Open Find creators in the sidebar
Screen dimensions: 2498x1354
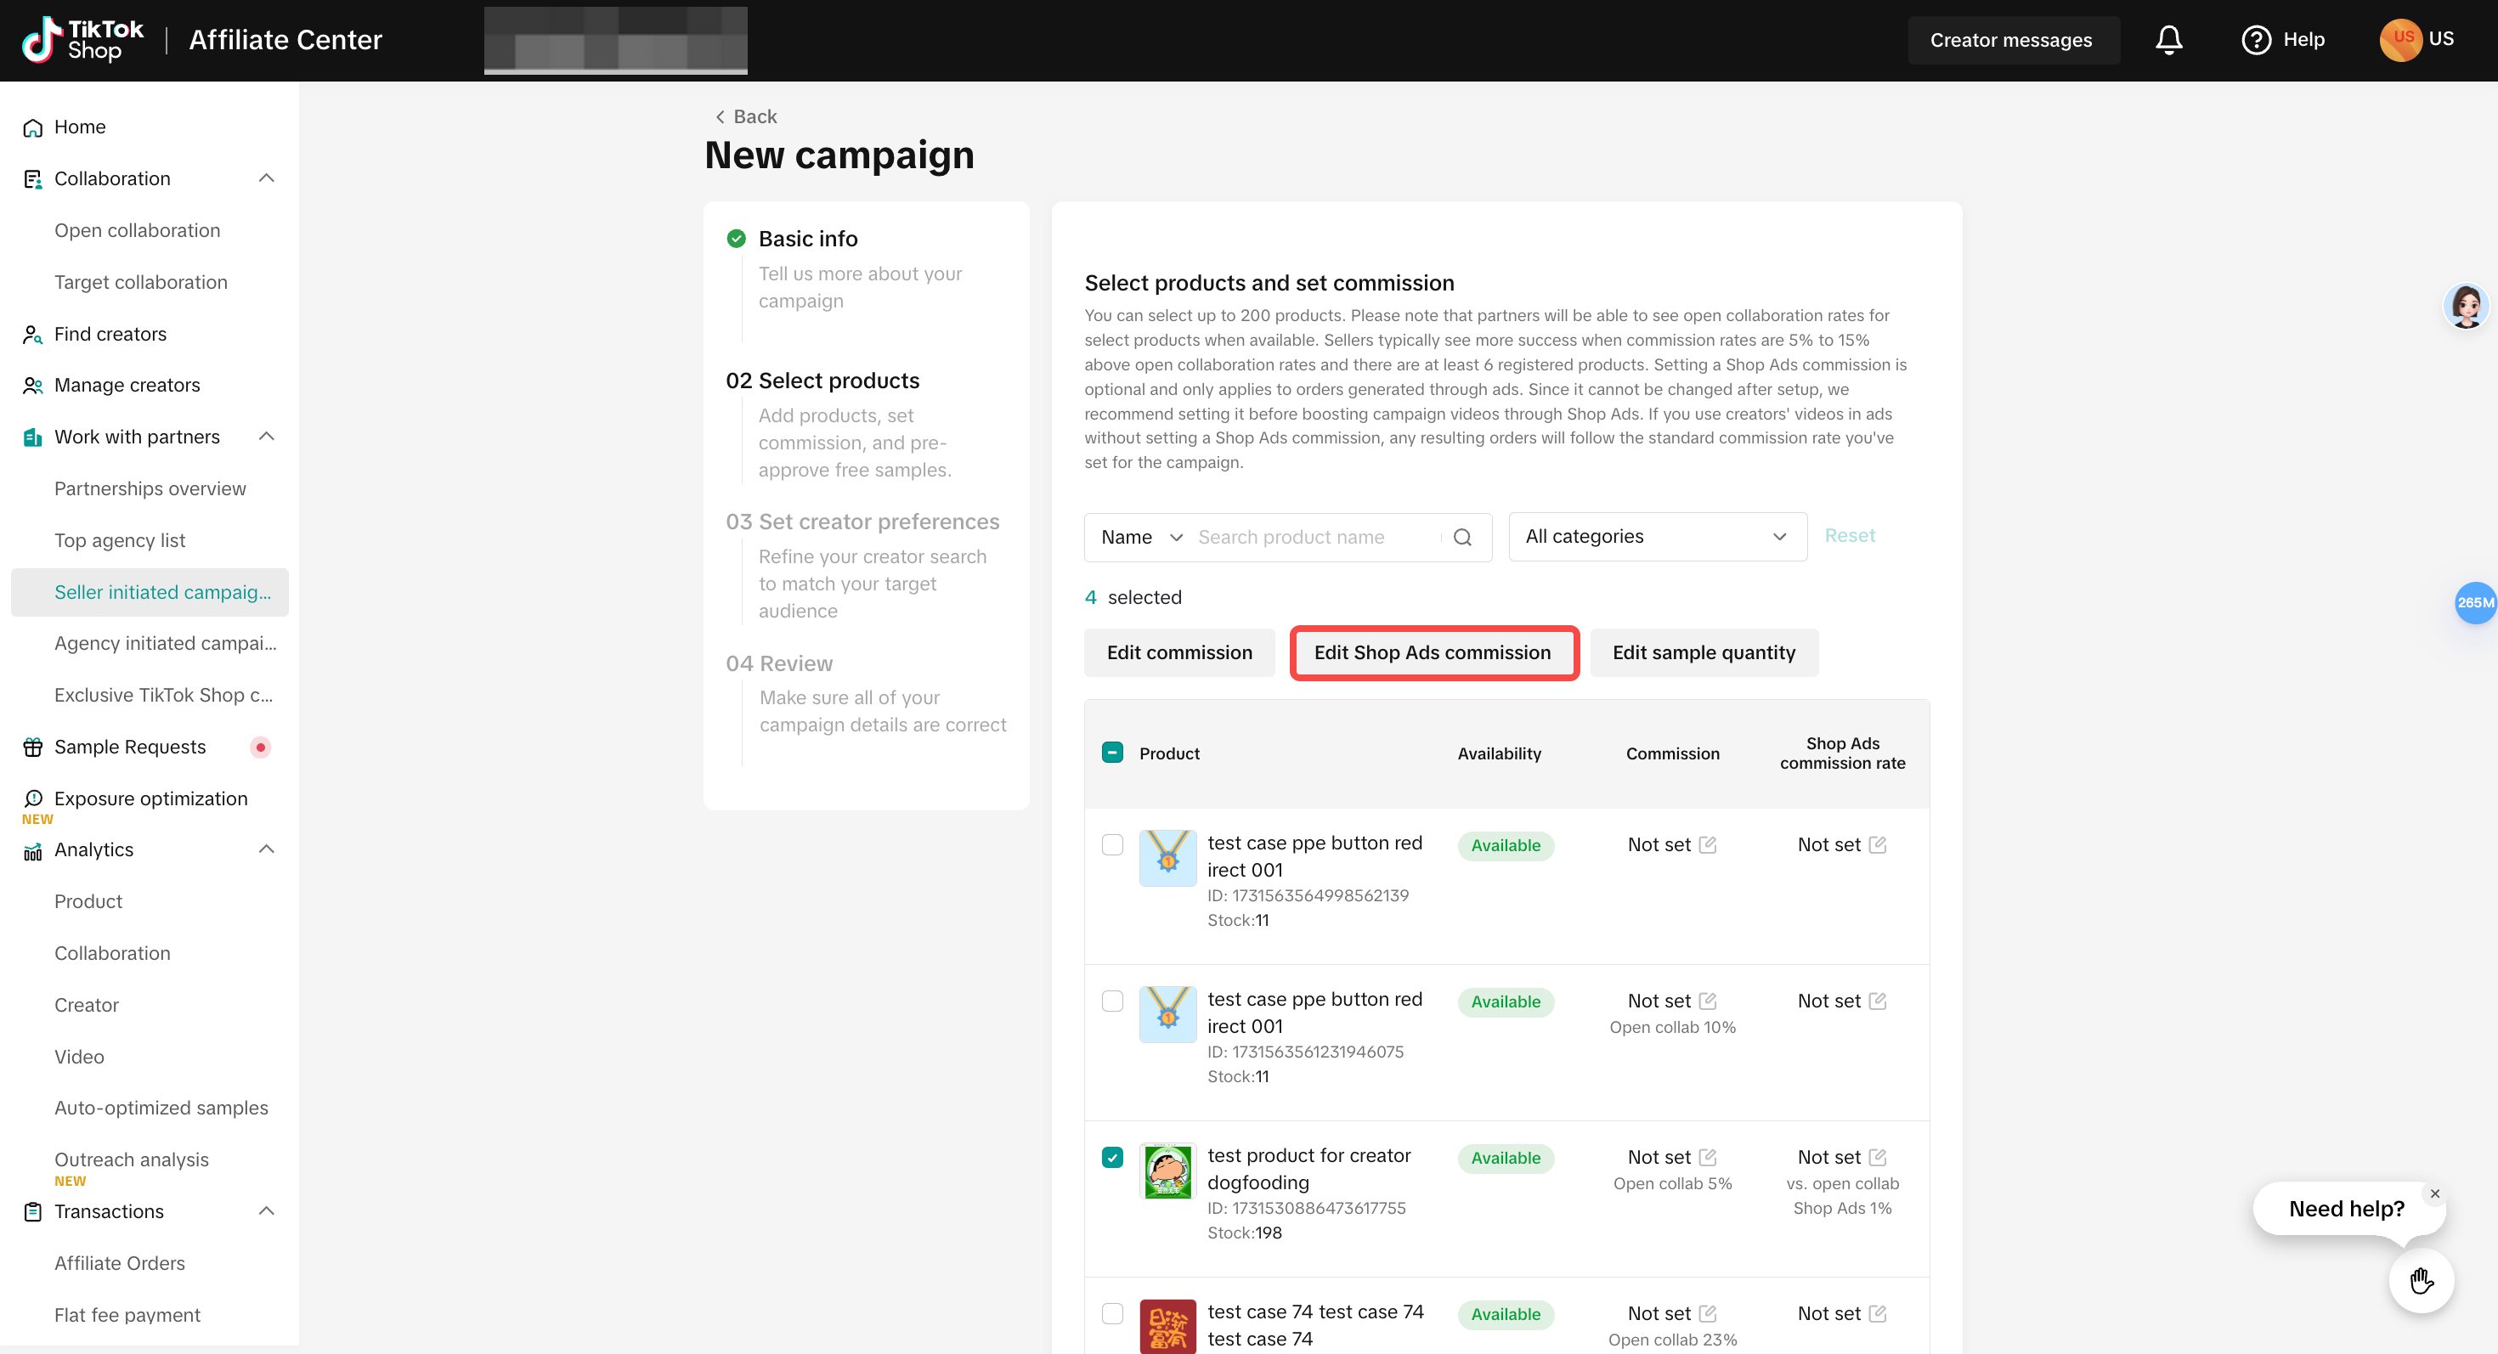point(110,334)
